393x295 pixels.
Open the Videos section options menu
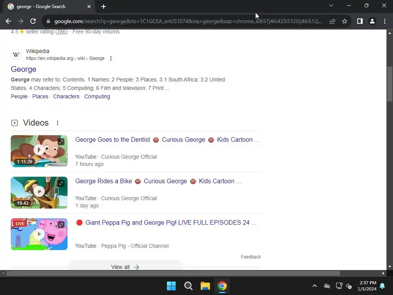[58, 123]
